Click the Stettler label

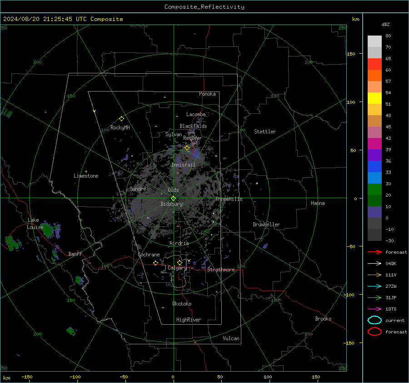click(x=265, y=132)
